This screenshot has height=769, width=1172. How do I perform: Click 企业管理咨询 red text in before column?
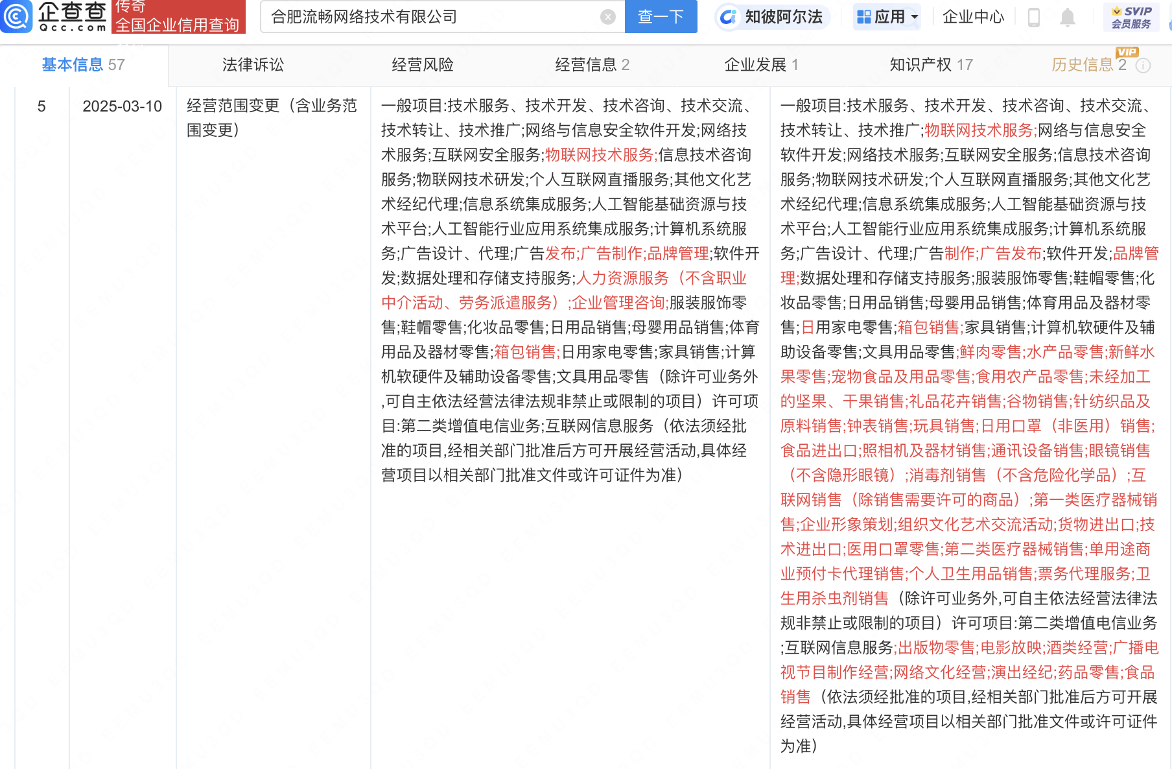(618, 303)
